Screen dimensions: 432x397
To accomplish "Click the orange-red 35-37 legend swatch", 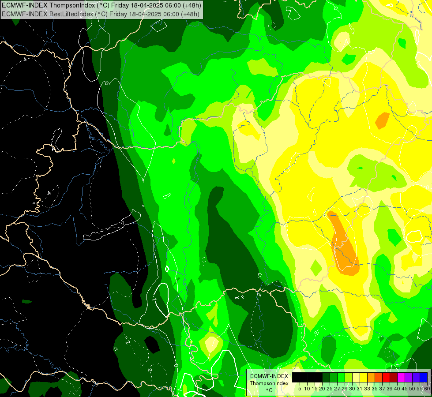I will (x=379, y=377).
